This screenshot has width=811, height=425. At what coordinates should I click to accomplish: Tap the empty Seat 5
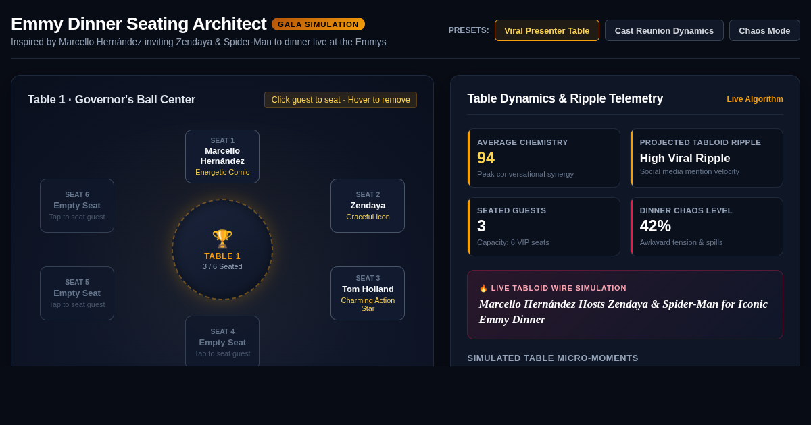(77, 293)
